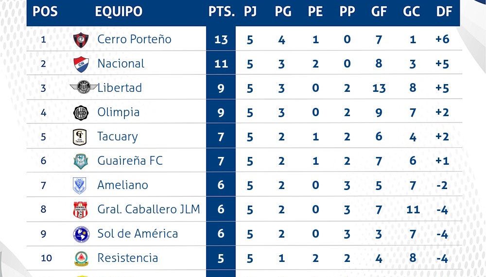486x277 pixels.
Task: Click the Olimpia club crest
Action: [x=80, y=112]
